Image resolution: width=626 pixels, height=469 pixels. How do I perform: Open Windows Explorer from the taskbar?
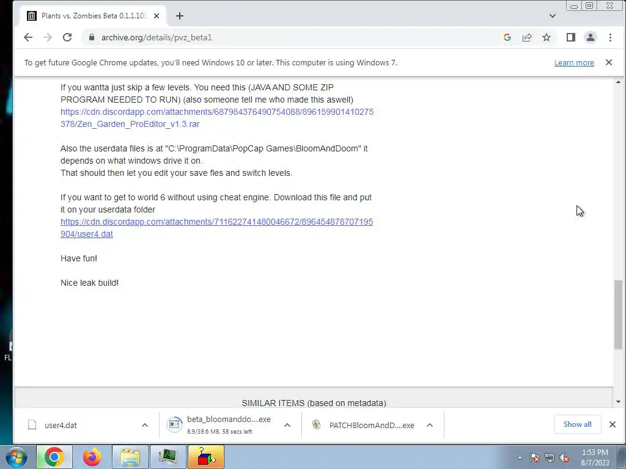click(130, 457)
